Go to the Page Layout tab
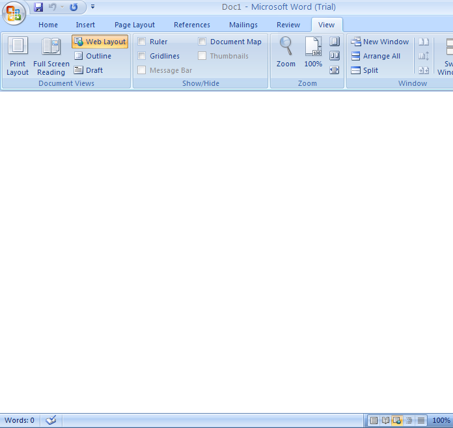The height and width of the screenshot is (428, 453). [x=135, y=25]
